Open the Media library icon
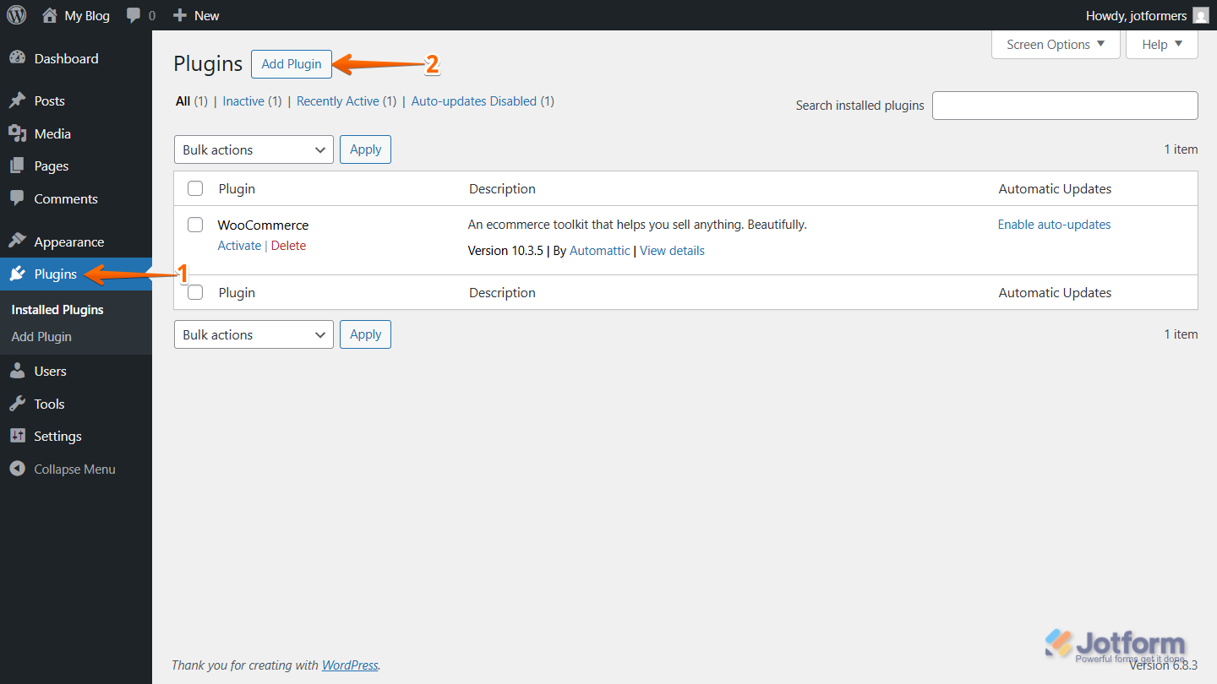This screenshot has width=1217, height=684. coord(17,133)
